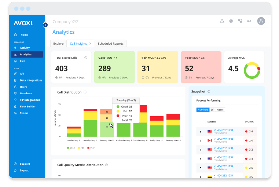Click info icon next to Call Distribution
Screen dimensions: 279x187
85,92
